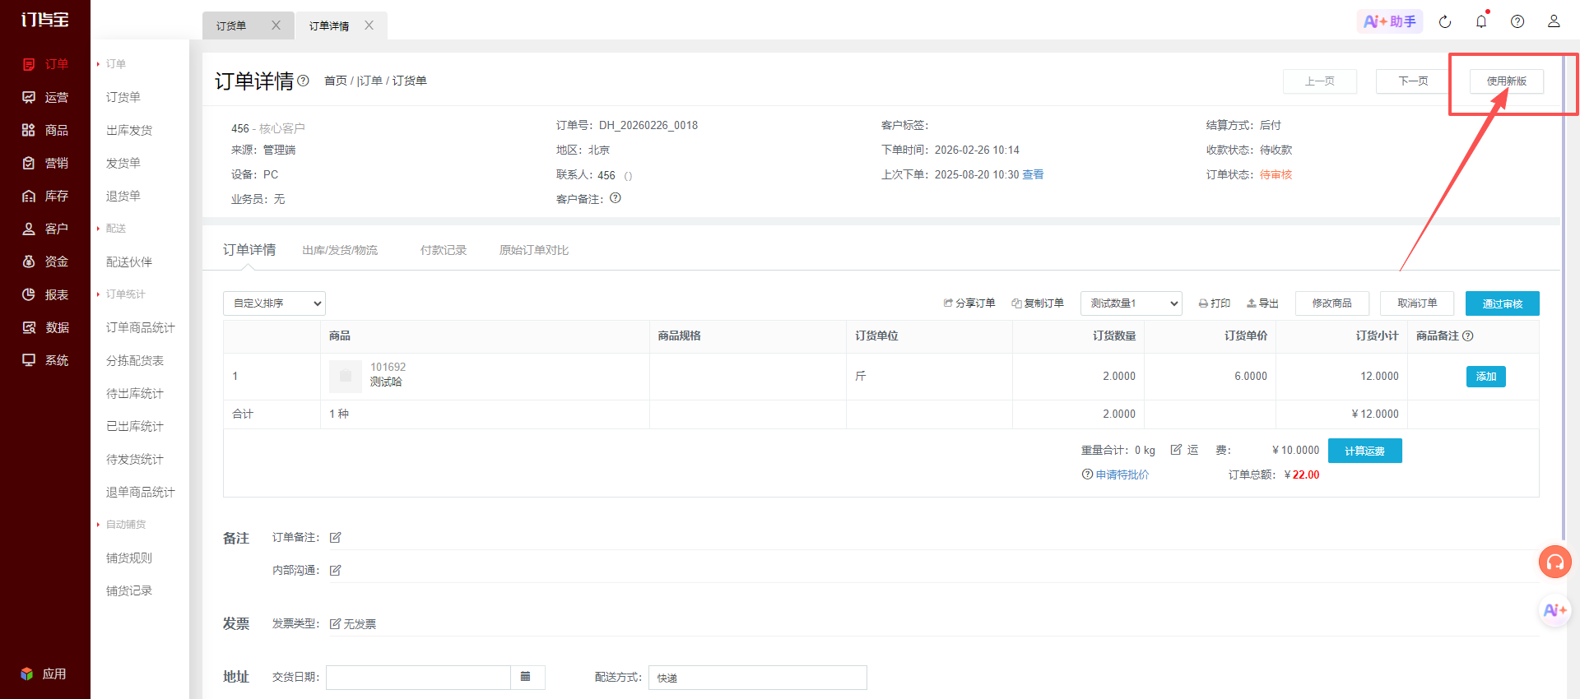Switch to the 付款记录 tab
The image size is (1580, 699).
click(444, 250)
